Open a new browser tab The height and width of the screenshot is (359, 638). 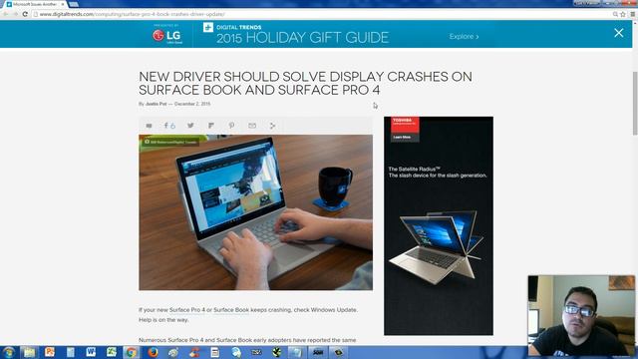coord(74,4)
